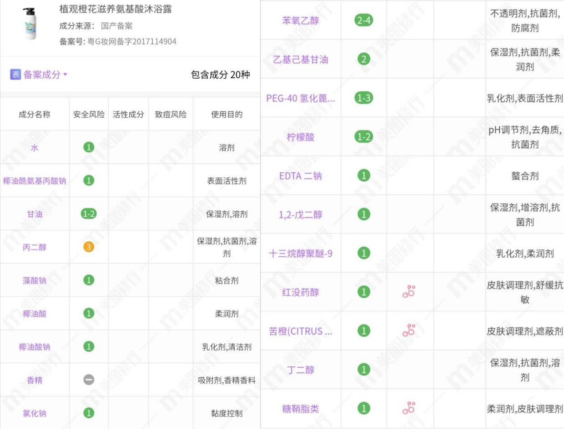Click the gray unknown risk icon for 香精
This screenshot has width=564, height=429.
pos(89,380)
